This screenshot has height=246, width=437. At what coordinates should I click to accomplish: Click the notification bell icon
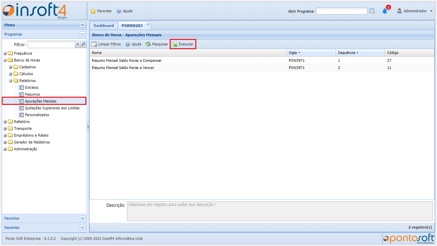[385, 11]
